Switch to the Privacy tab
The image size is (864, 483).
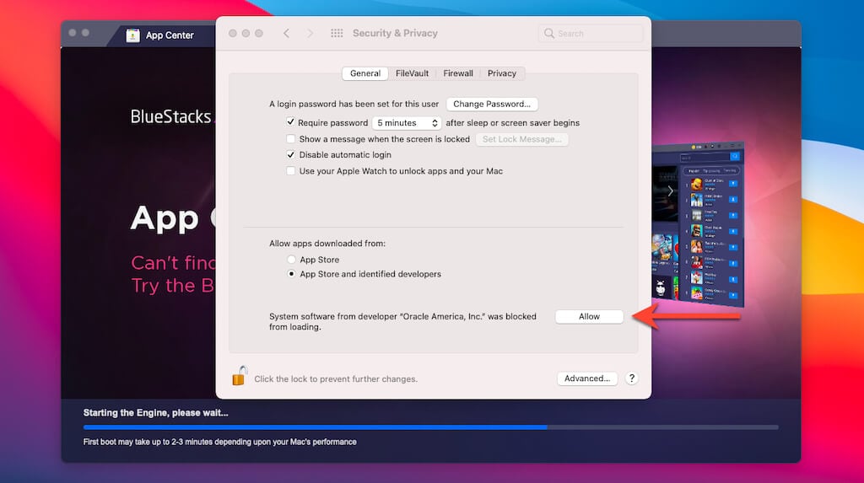pyautogui.click(x=501, y=73)
